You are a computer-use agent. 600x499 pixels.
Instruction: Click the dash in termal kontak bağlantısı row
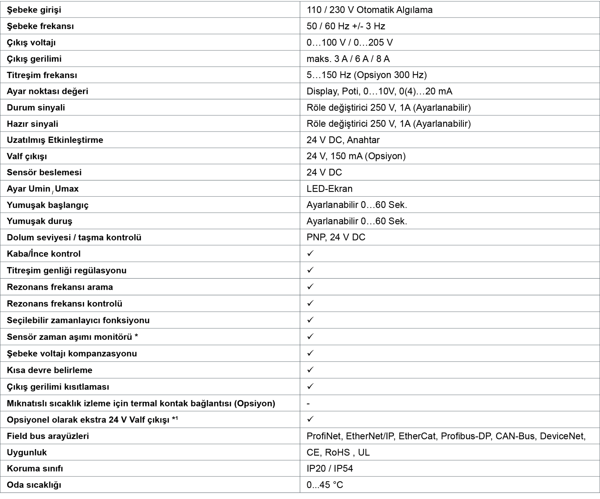(308, 404)
